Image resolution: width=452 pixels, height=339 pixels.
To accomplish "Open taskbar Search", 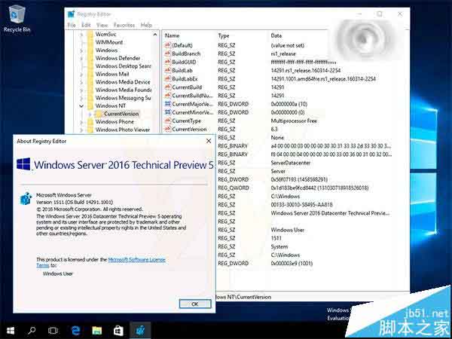I will pos(32,331).
